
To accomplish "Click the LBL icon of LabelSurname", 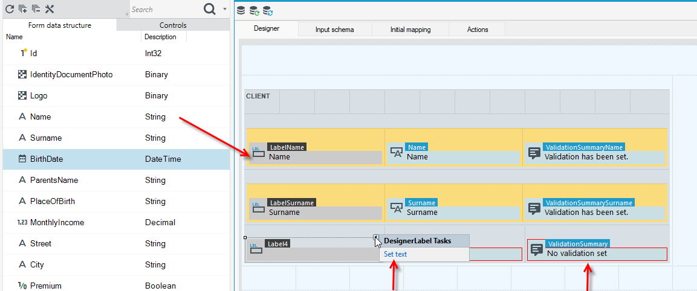I will pyautogui.click(x=258, y=208).
